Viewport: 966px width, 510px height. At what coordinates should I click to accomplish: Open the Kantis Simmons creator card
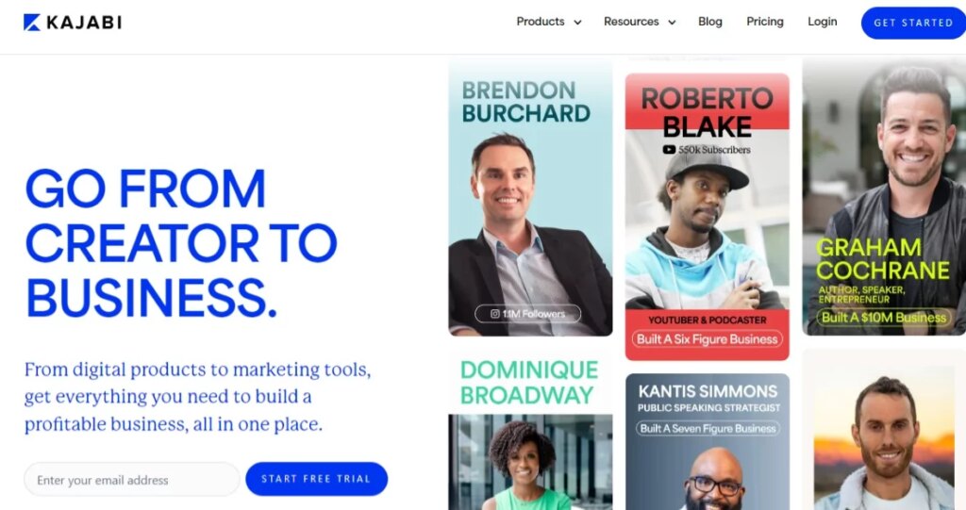point(708,441)
